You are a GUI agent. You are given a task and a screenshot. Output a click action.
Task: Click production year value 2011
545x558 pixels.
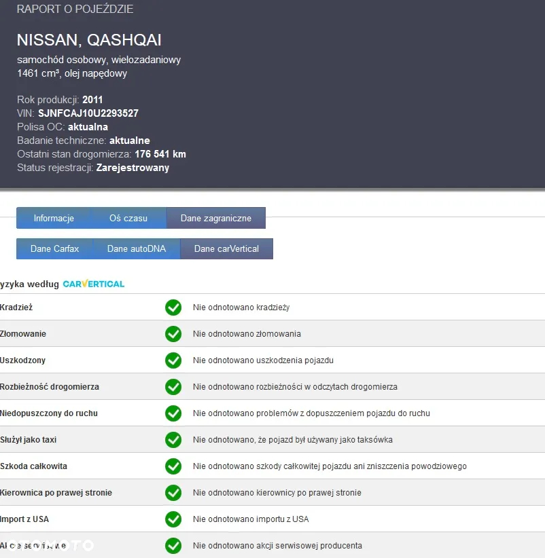tap(92, 100)
